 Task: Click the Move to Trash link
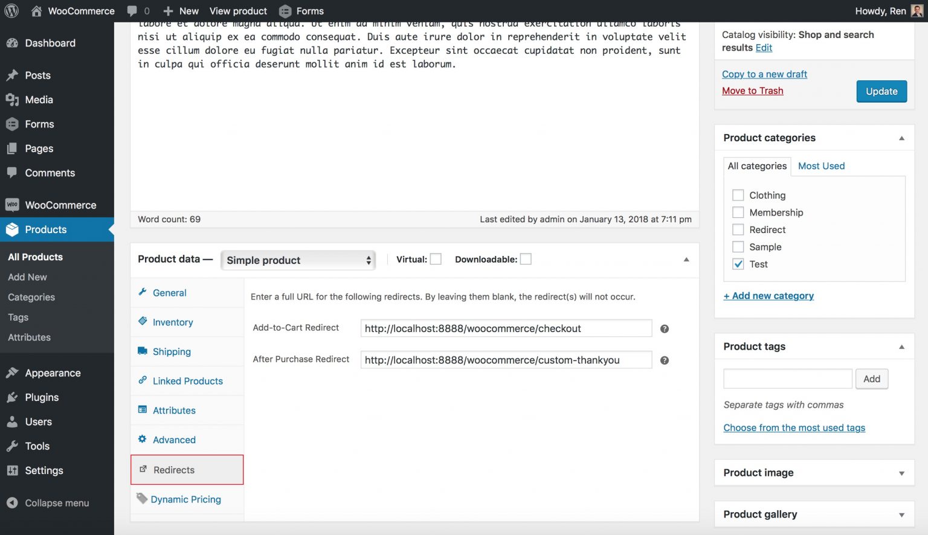752,91
